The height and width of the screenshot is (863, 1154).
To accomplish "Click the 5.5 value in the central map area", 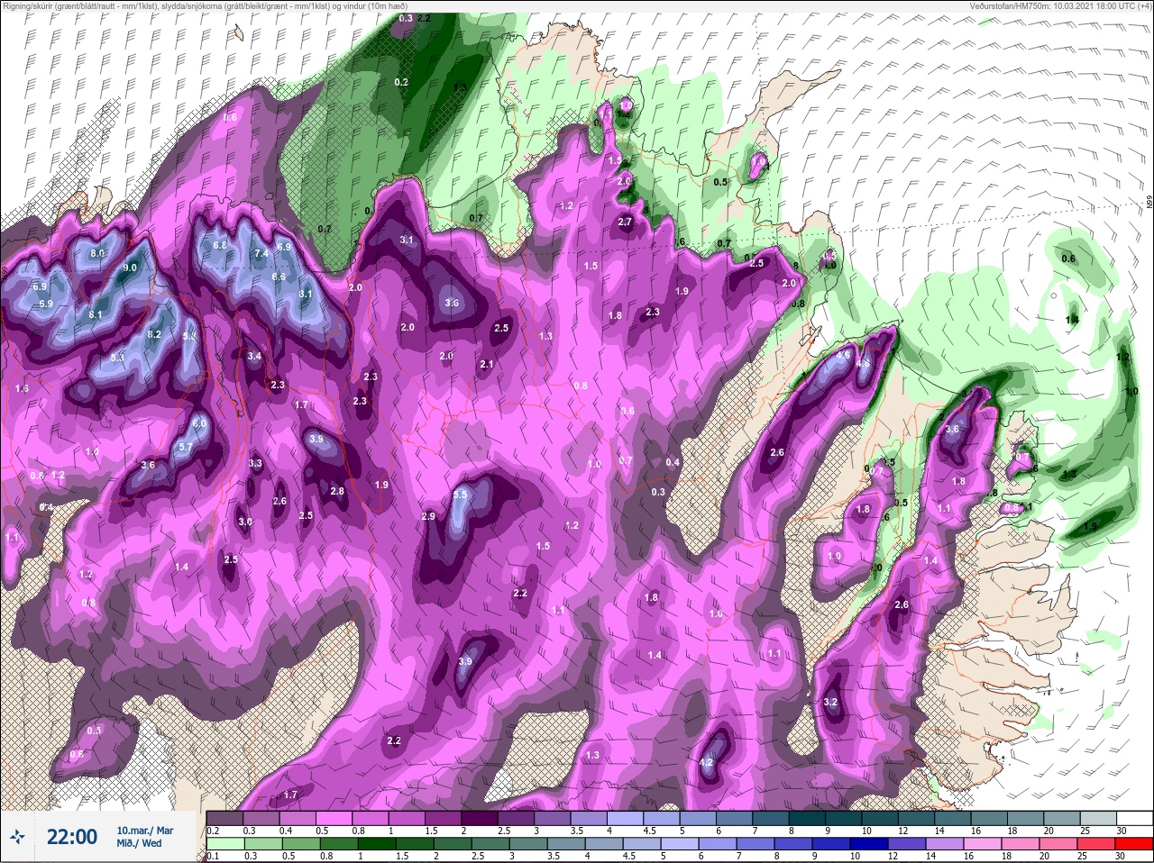I will click(x=460, y=495).
